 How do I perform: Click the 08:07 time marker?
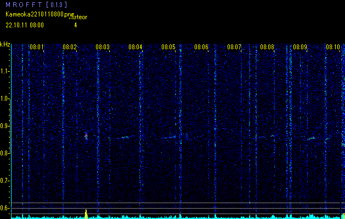tap(234, 47)
